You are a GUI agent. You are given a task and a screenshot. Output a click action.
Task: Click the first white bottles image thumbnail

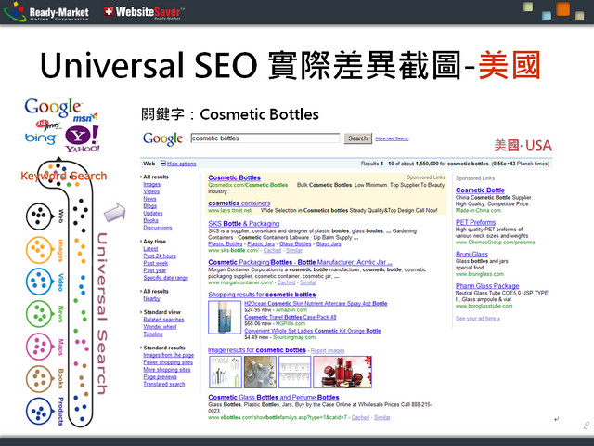[226, 372]
